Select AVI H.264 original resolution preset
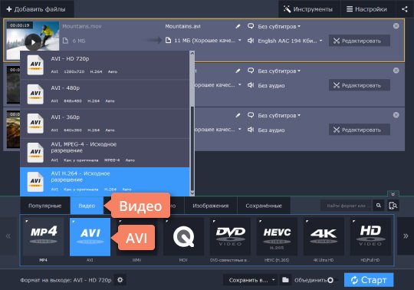 [105, 182]
